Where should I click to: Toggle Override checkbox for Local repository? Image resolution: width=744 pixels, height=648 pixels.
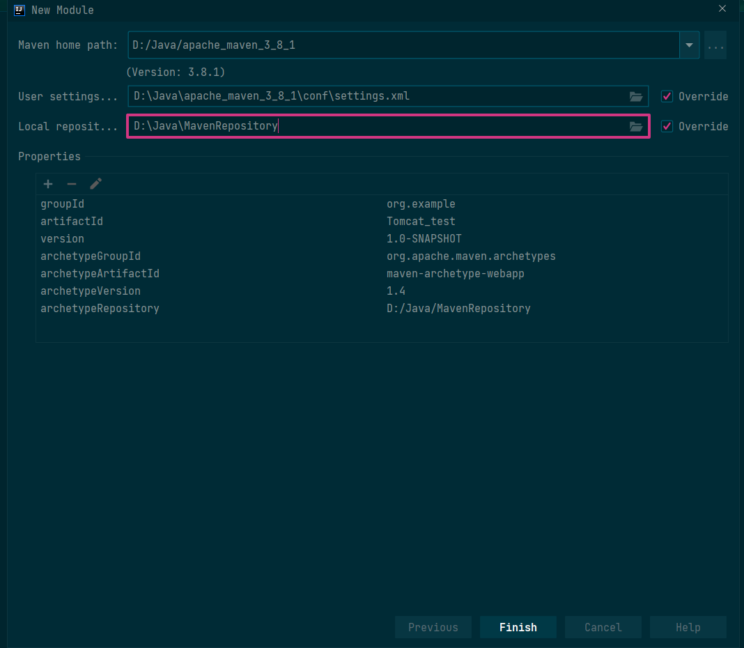[x=667, y=126]
